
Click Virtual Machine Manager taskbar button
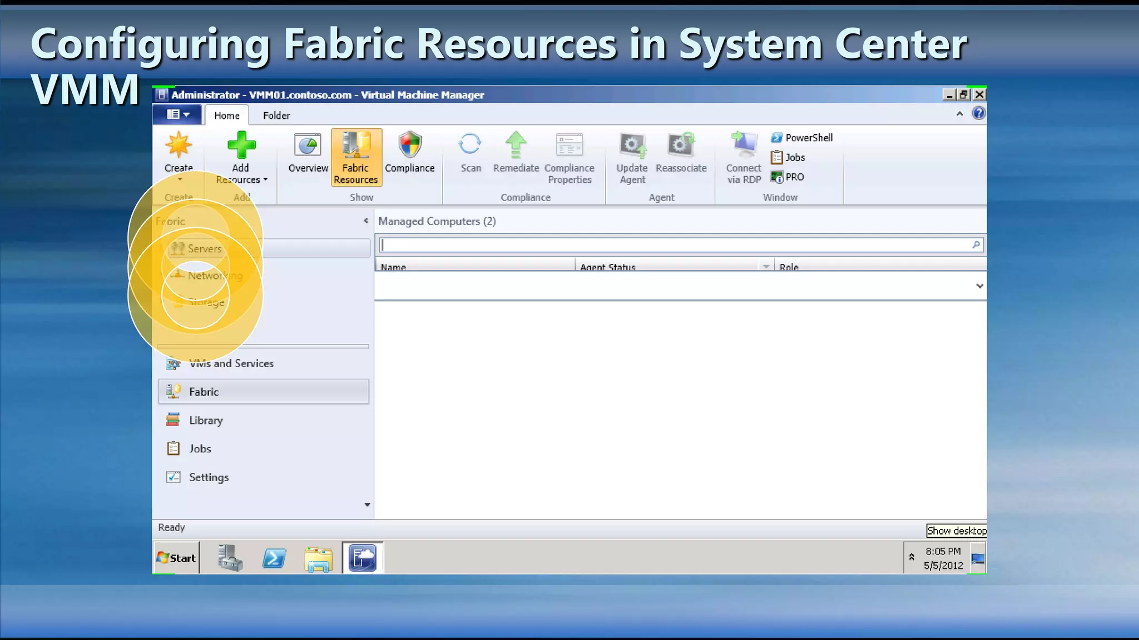(x=363, y=558)
